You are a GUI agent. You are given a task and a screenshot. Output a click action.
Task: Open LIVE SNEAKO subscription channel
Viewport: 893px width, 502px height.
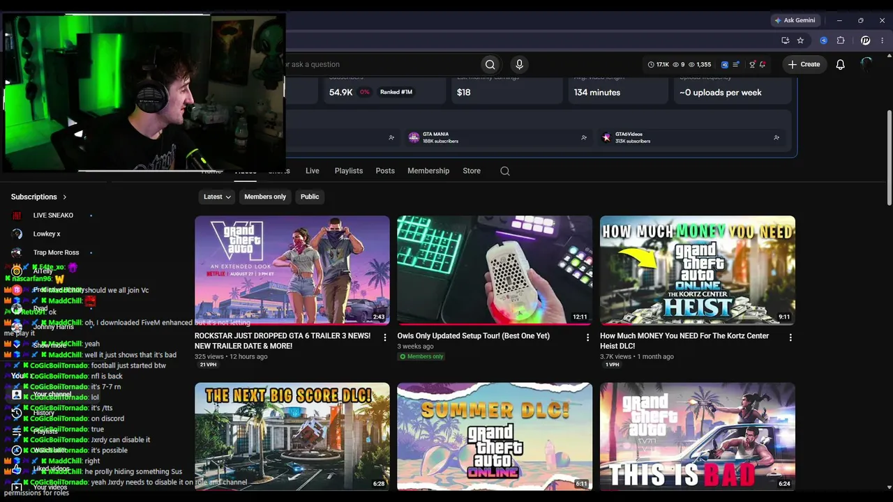[53, 215]
